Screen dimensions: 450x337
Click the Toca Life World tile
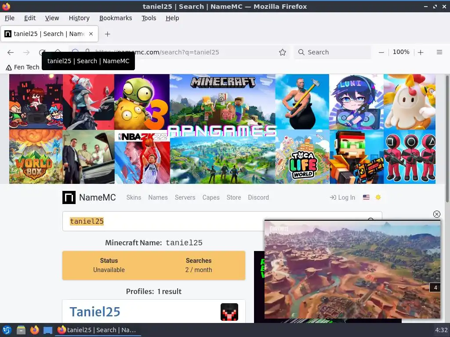pos(302,157)
